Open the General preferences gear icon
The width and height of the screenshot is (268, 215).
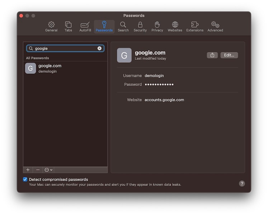(x=51, y=27)
